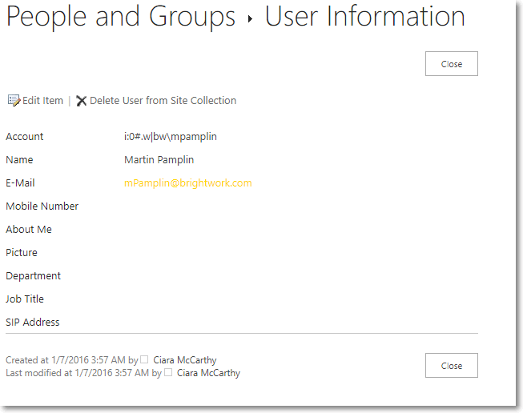Click the Job Title field label

(25, 299)
